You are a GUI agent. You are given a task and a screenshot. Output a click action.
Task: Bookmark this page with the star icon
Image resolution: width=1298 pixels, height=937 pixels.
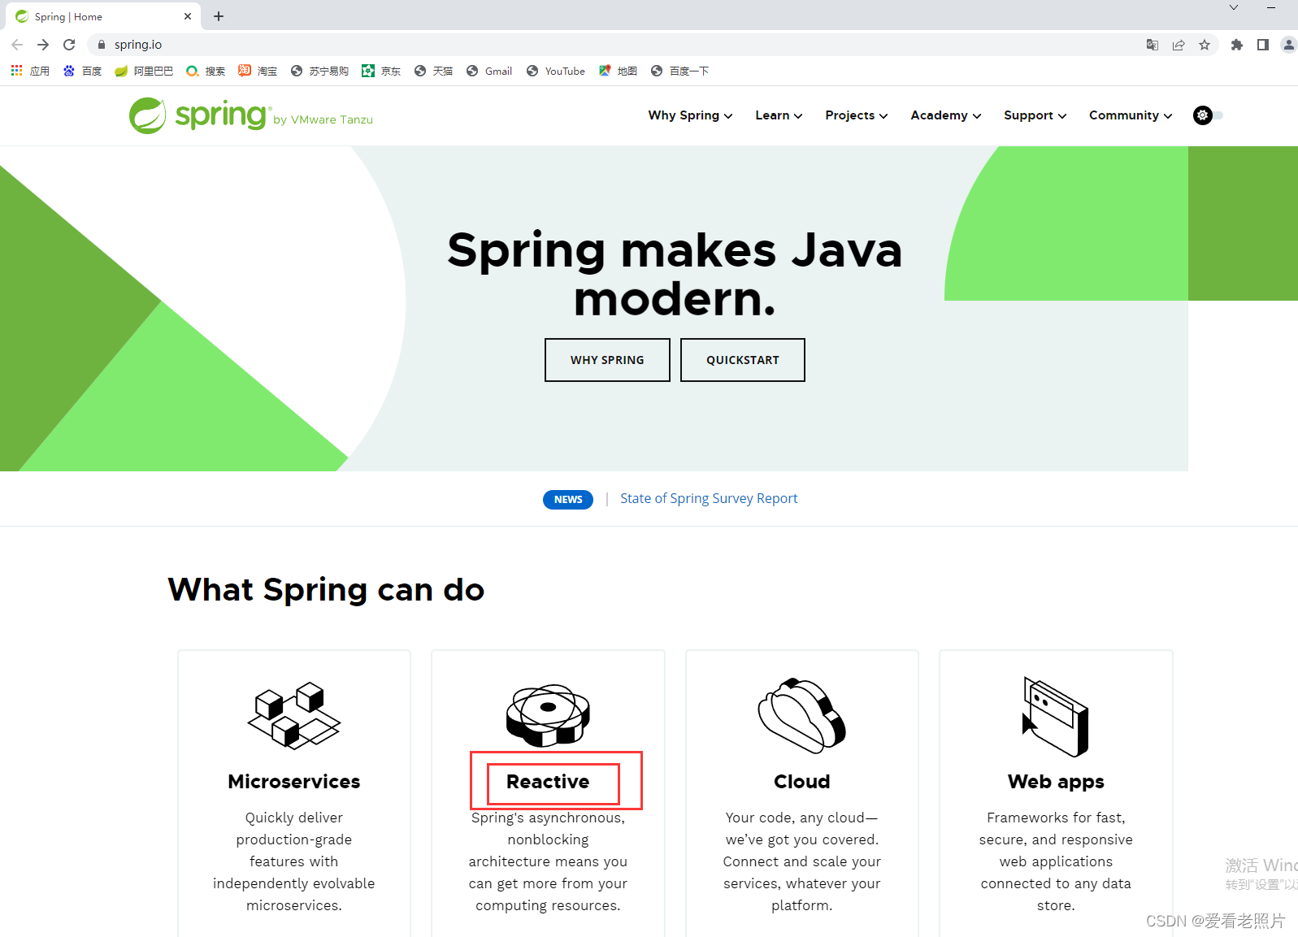pos(1205,45)
